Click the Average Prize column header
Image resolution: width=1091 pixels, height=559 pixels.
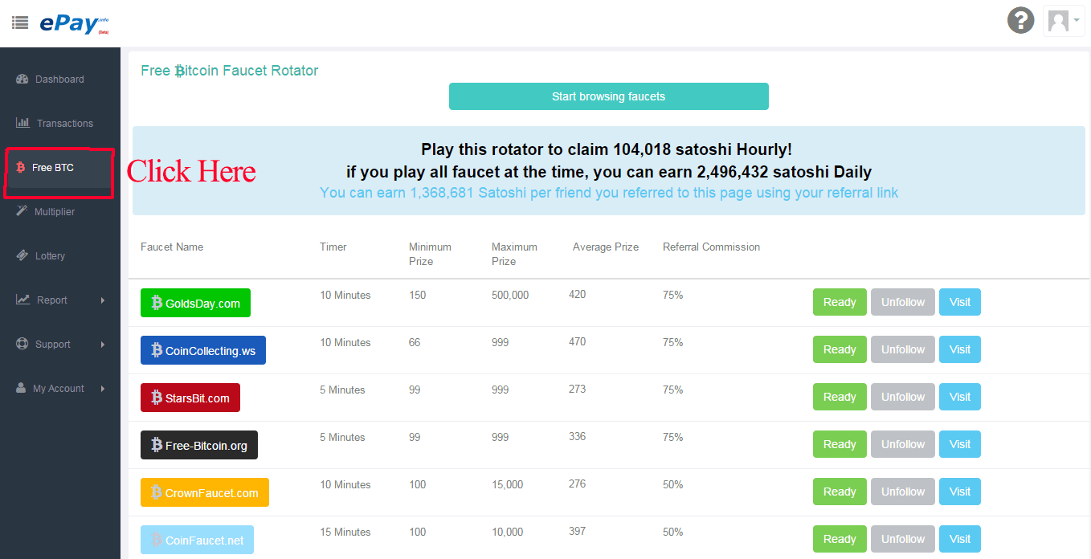pos(606,247)
